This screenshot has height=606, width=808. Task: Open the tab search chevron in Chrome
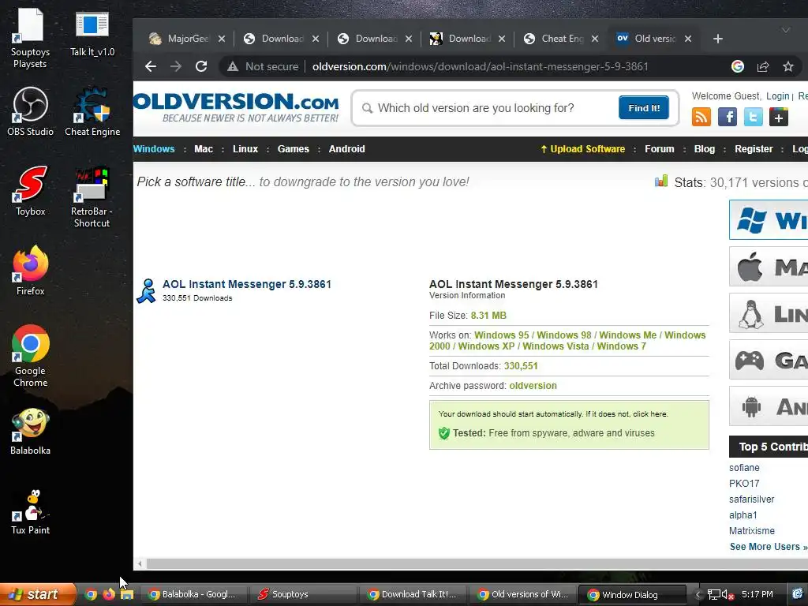785,30
